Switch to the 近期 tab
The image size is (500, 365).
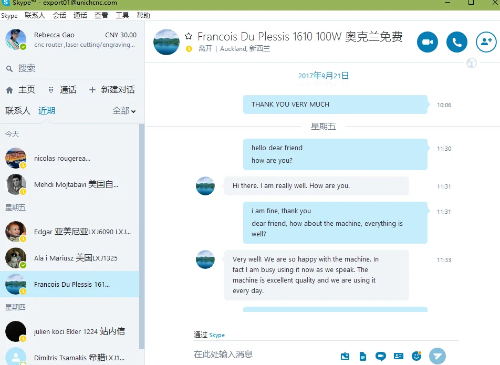[x=47, y=111]
